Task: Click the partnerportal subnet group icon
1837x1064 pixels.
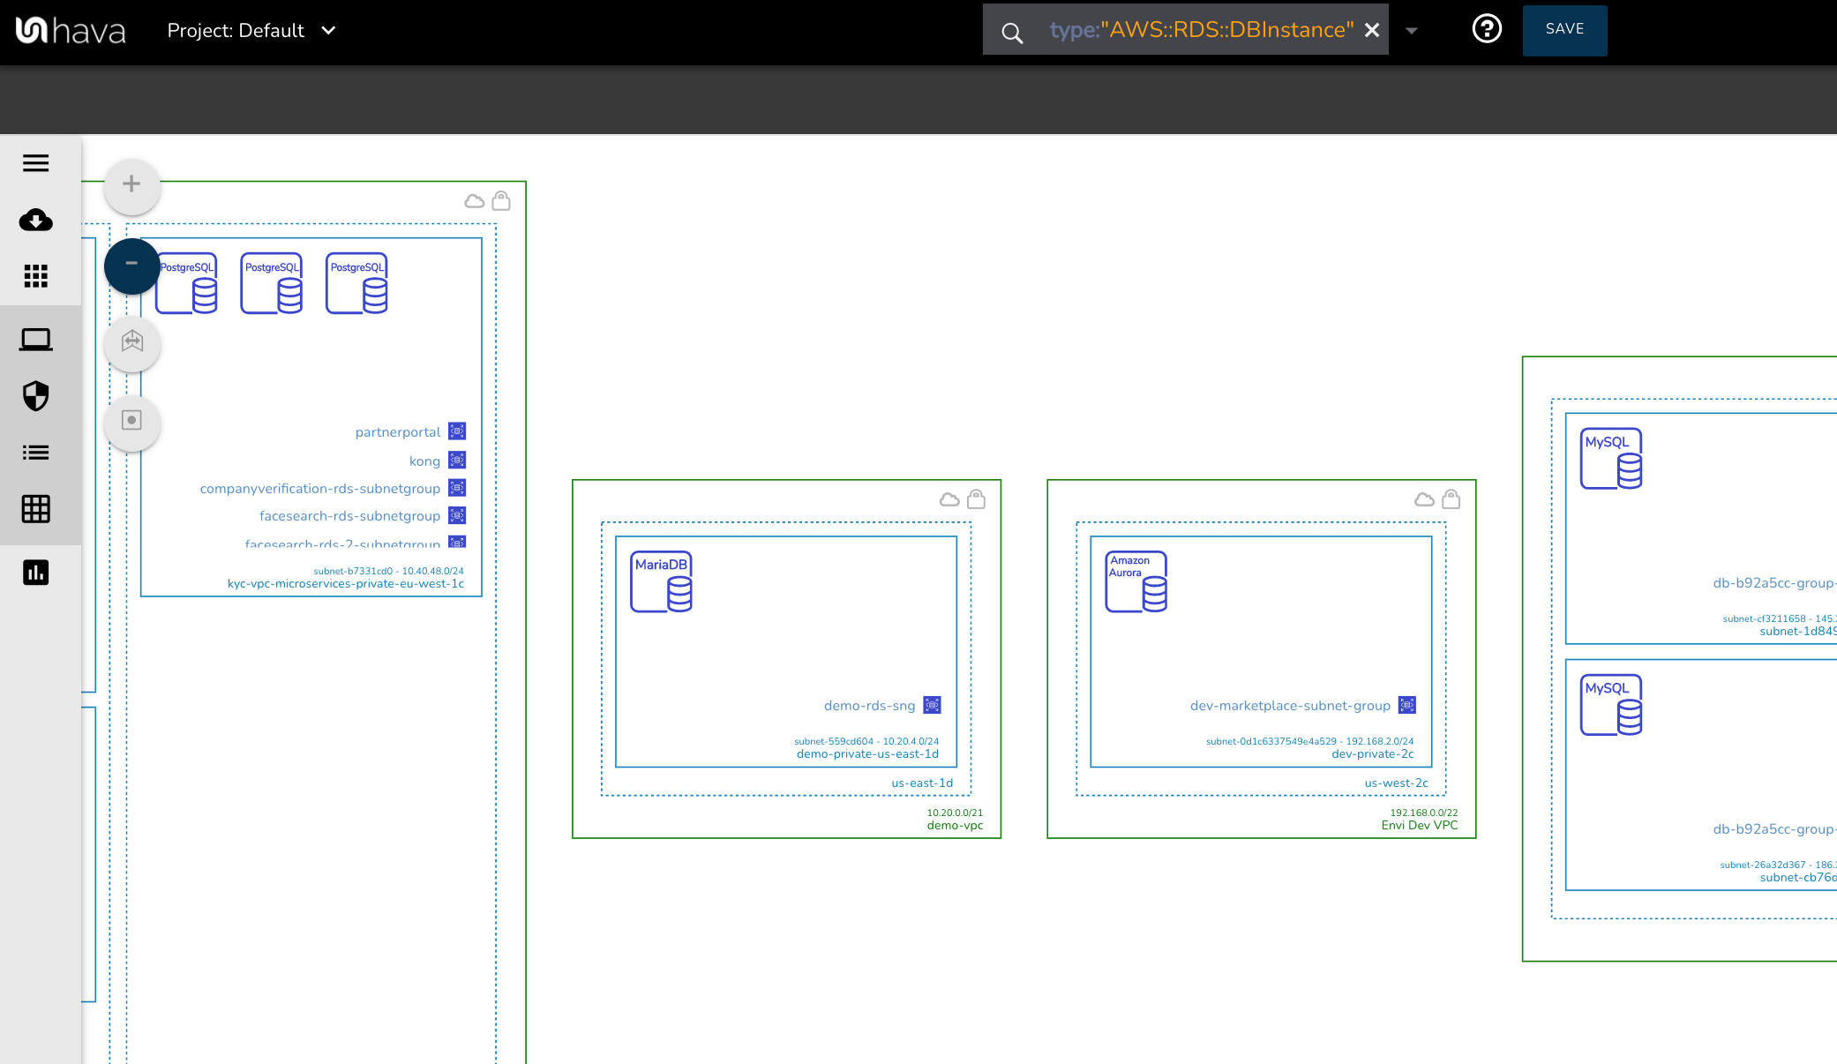Action: click(x=457, y=431)
